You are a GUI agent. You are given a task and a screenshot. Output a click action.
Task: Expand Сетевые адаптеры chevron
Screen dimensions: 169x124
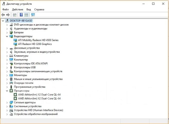(x=7, y=103)
